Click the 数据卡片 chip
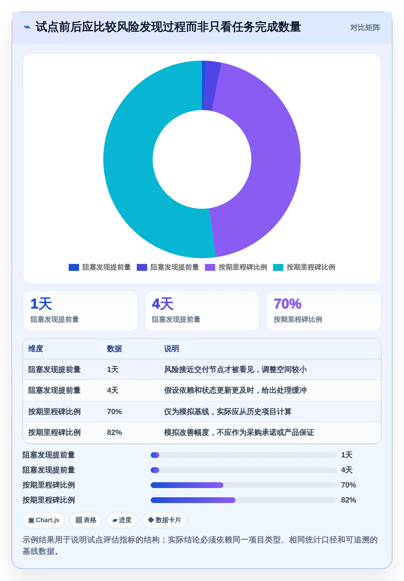Viewport: 404px width, 581px height. tap(164, 520)
